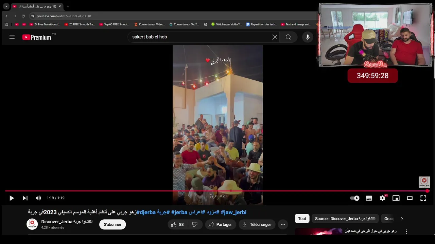Mute the video volume

point(38,198)
